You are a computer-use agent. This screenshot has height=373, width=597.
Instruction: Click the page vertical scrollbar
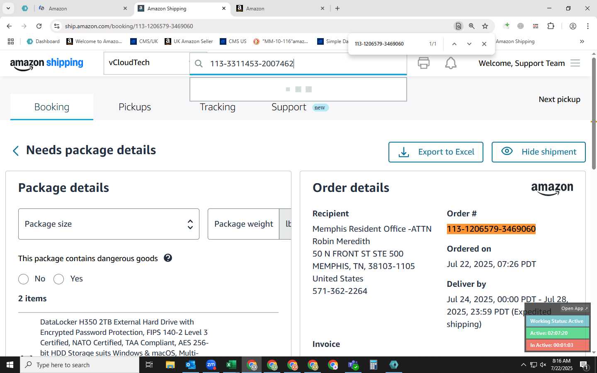(594, 114)
